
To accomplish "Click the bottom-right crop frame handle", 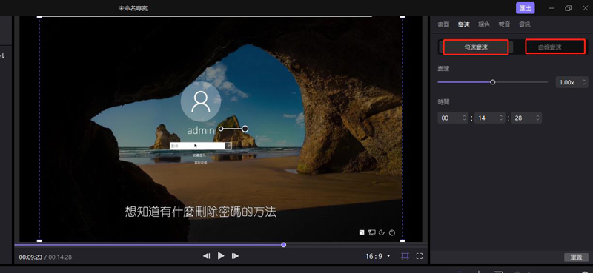I will (x=402, y=240).
